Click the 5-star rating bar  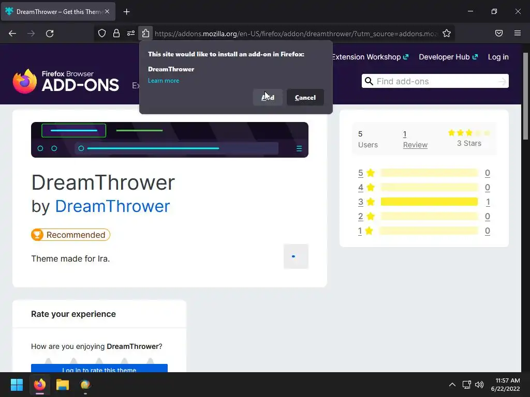(429, 173)
